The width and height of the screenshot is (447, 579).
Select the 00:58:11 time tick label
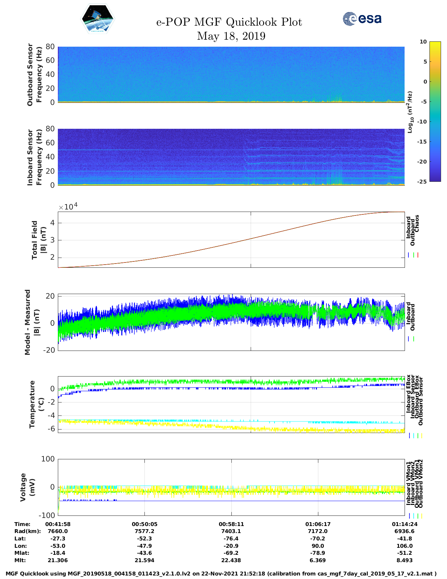[231, 524]
